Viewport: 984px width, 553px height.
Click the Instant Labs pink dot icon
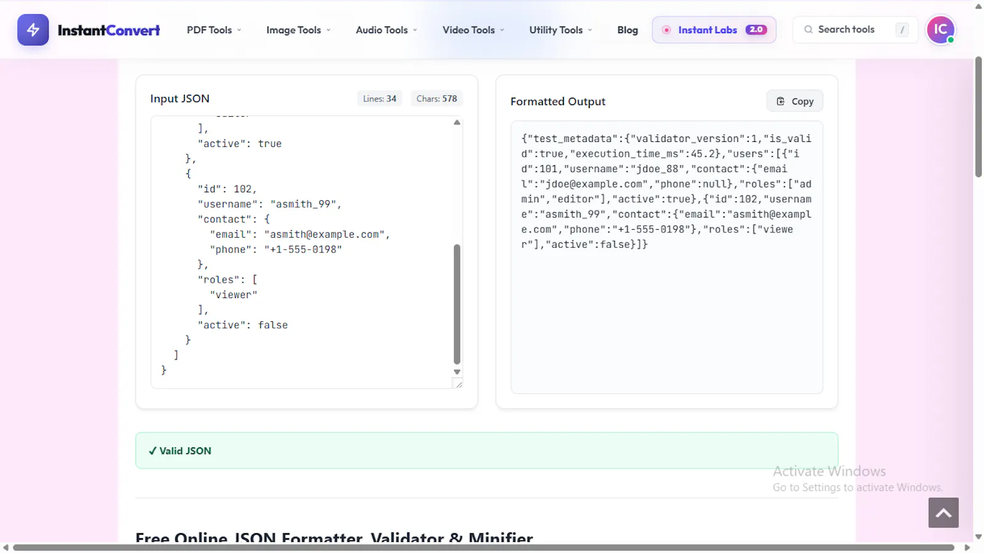pos(666,29)
